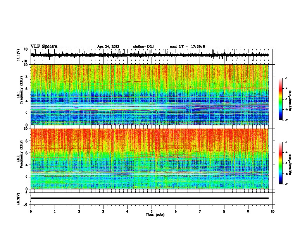Click the "ch.1 Frequency (kHz)" axis label
This screenshot has width=307, height=237.
[x=20, y=90]
